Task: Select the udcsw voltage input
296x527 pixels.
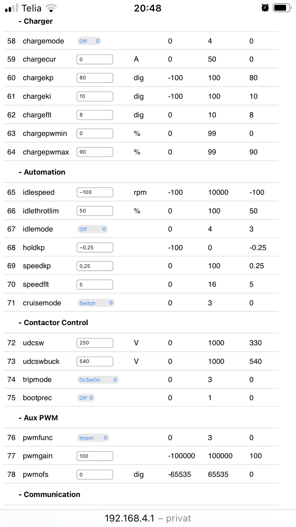Action: point(95,343)
